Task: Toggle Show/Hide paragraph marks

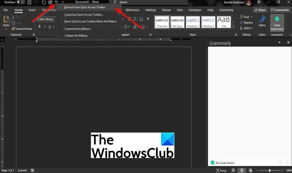Action: 148,19
